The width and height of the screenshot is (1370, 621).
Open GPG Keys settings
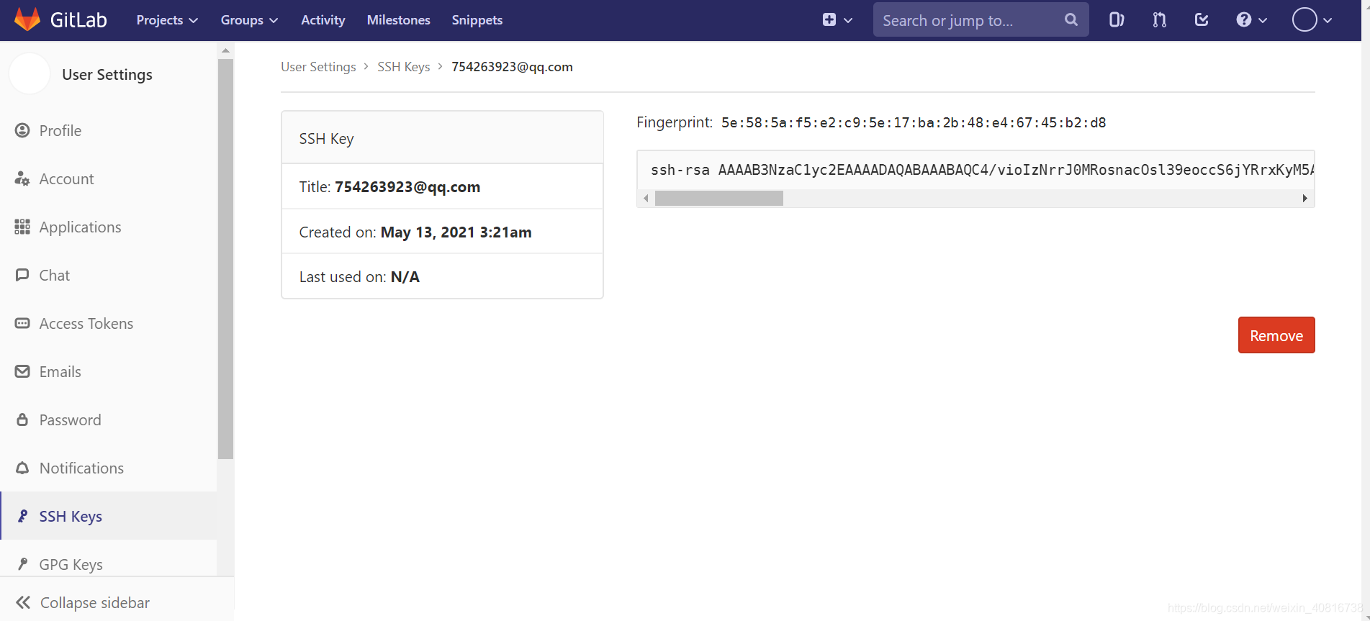[x=71, y=564]
